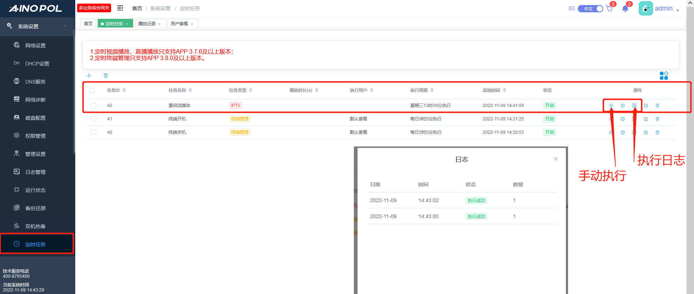Screen dimensions: 694x294
Task: Open the notification bell icon
Action: [625, 9]
